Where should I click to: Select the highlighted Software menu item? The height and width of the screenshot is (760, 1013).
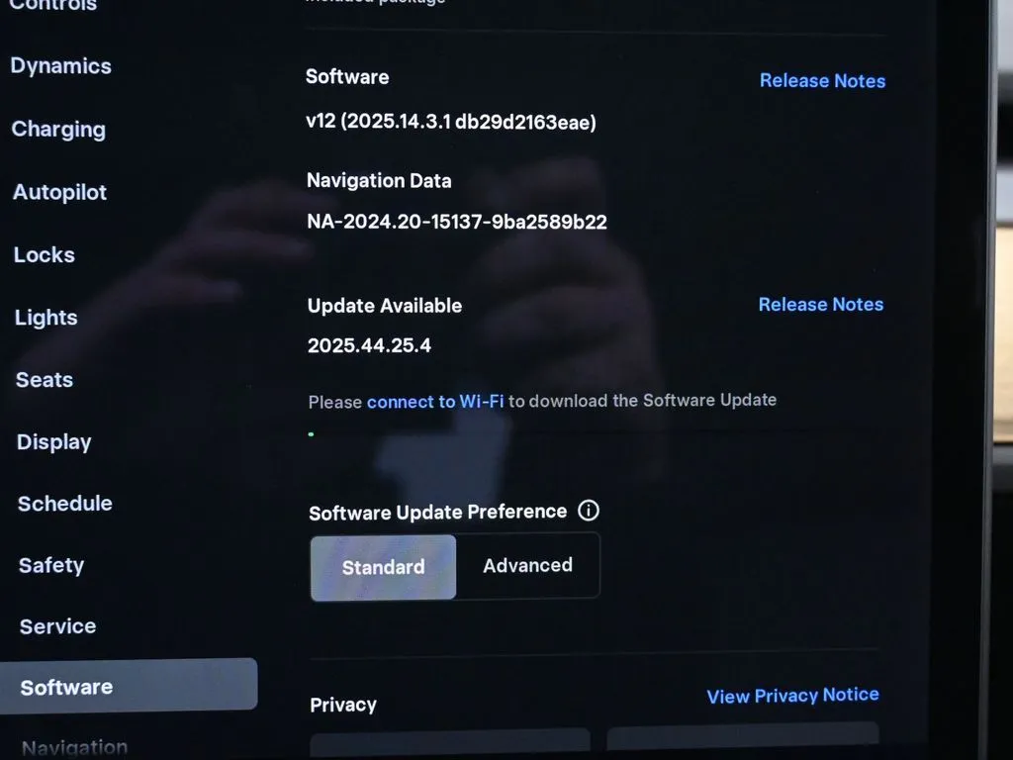click(66, 687)
